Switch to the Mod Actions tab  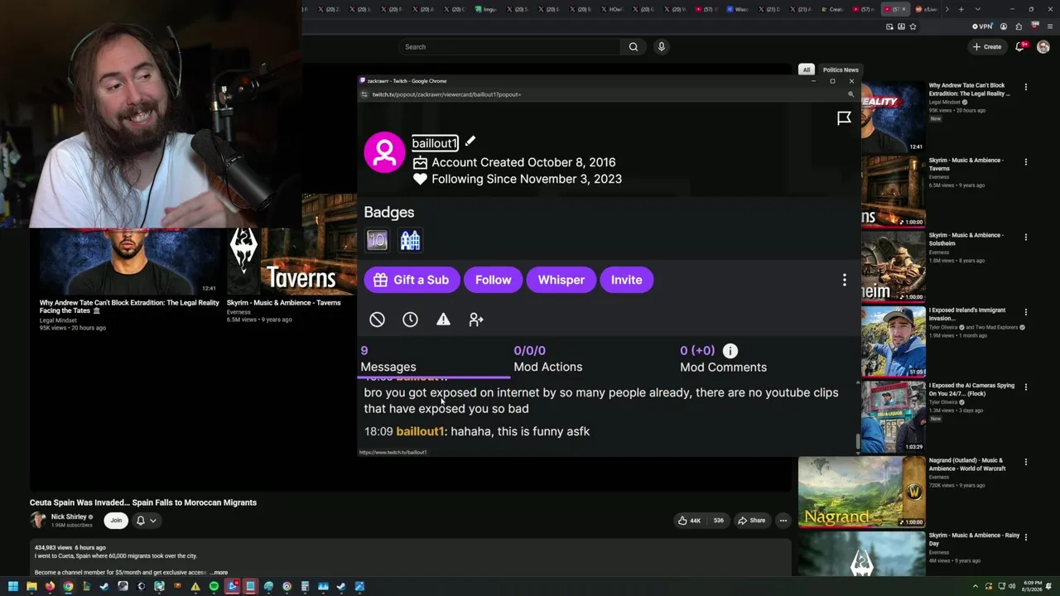(x=547, y=358)
